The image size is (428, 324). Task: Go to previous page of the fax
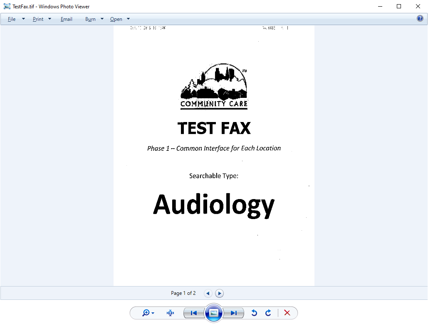point(208,294)
